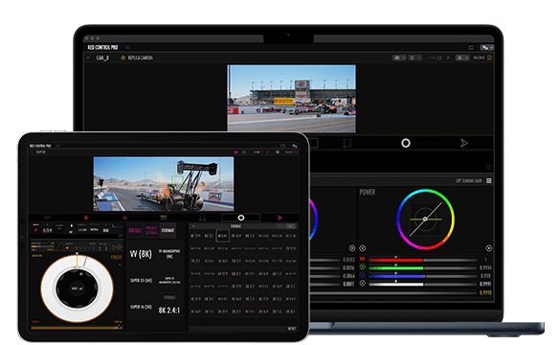Screen dimensions: 559x345
Task: Click the key icon at the iPad's top right
Action: click(x=295, y=146)
